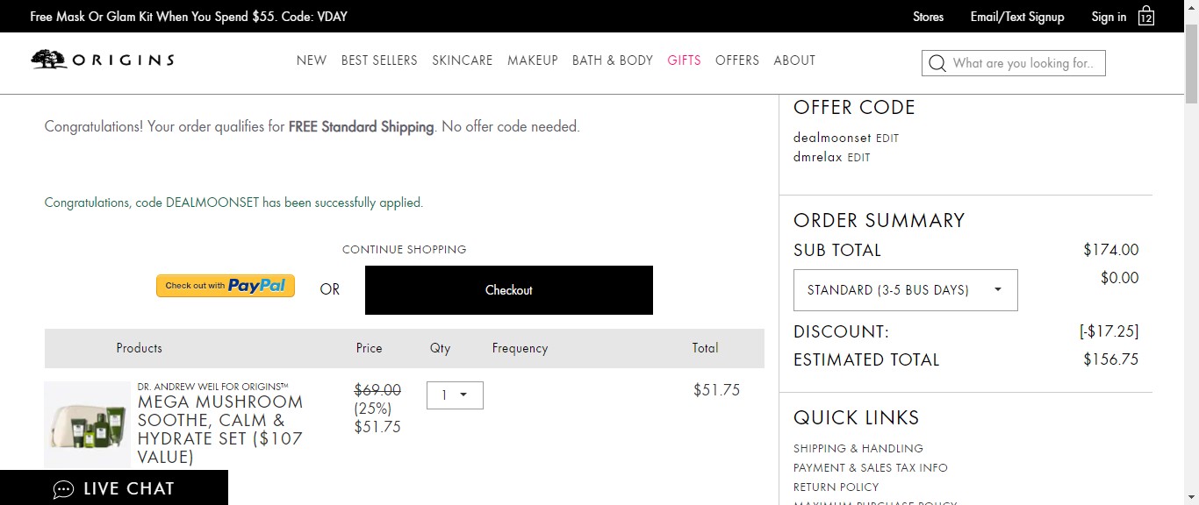The width and height of the screenshot is (1199, 505).
Task: Open Standard shipping method dropdown
Action: (906, 290)
